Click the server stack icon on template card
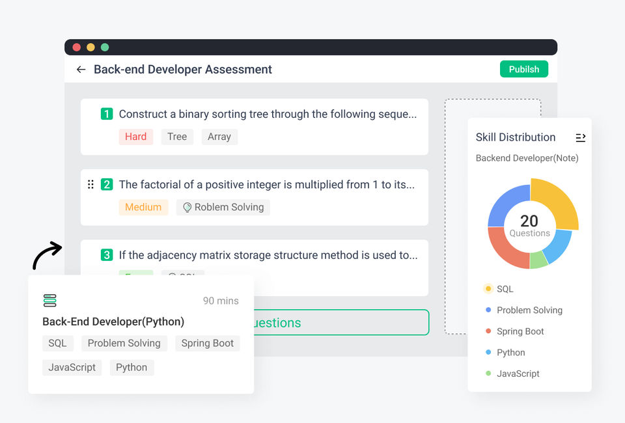 pyautogui.click(x=49, y=301)
